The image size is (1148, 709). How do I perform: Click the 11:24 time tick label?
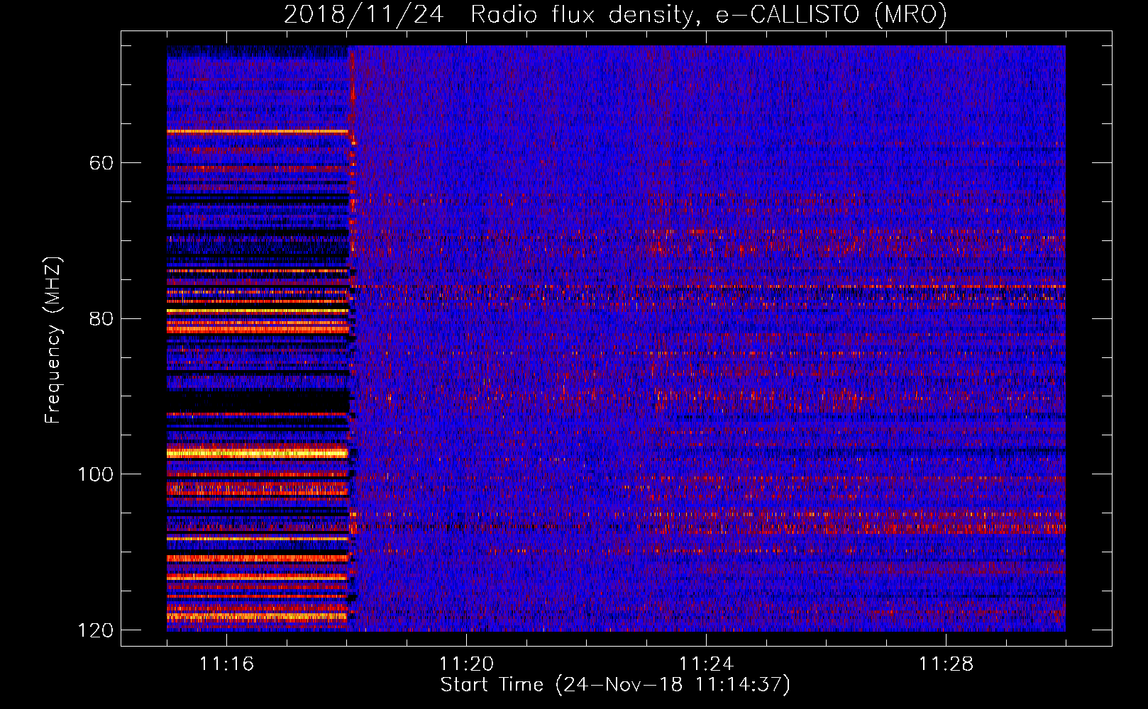pos(706,664)
